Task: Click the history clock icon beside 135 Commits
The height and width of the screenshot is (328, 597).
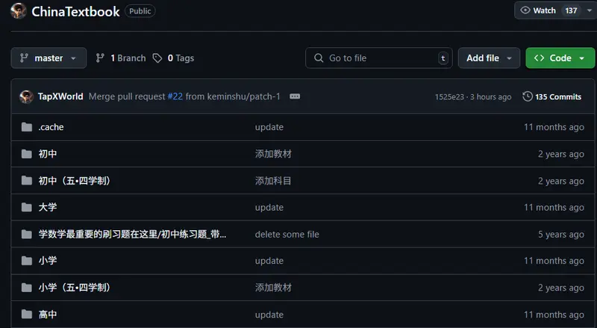Action: [528, 96]
